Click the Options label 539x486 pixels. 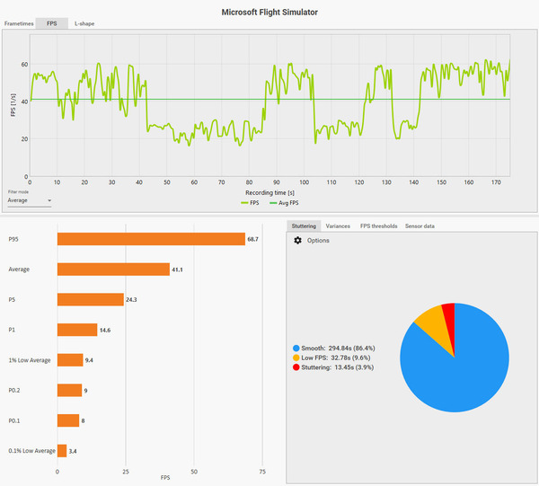pyautogui.click(x=318, y=240)
